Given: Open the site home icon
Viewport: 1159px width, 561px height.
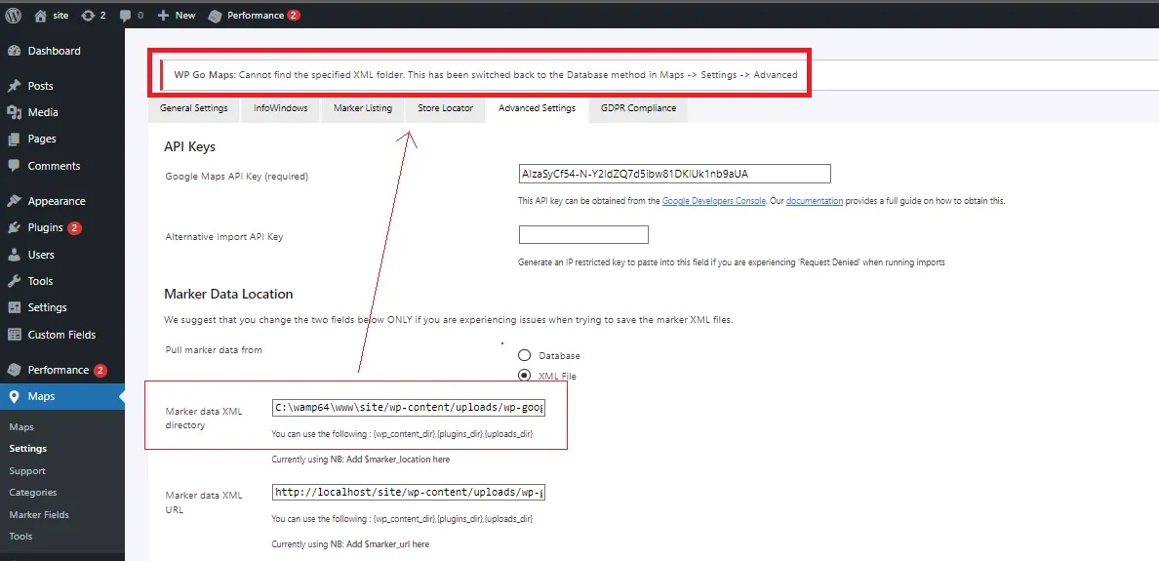Looking at the screenshot, I should (41, 15).
